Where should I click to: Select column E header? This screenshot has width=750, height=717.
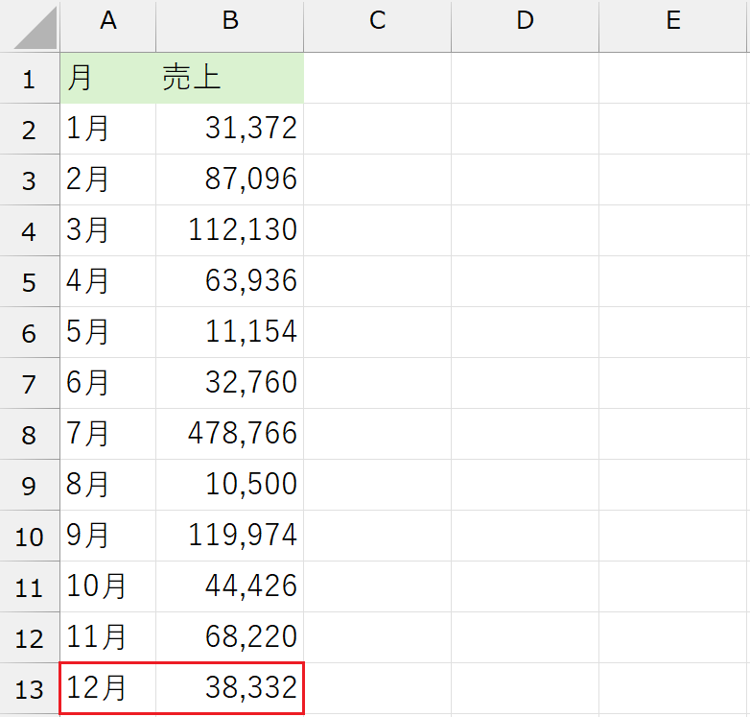(x=673, y=22)
